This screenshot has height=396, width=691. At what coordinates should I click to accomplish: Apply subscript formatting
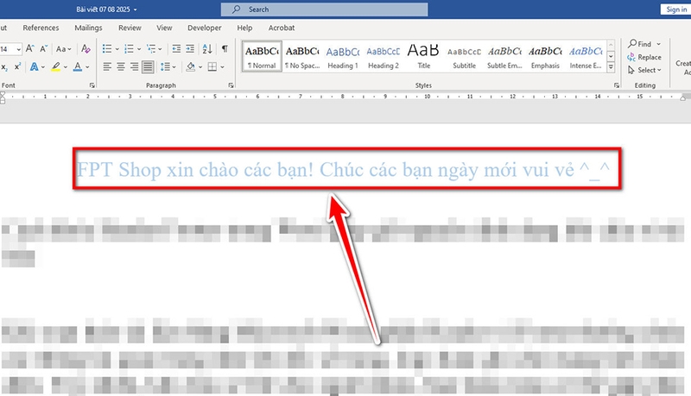click(x=4, y=67)
